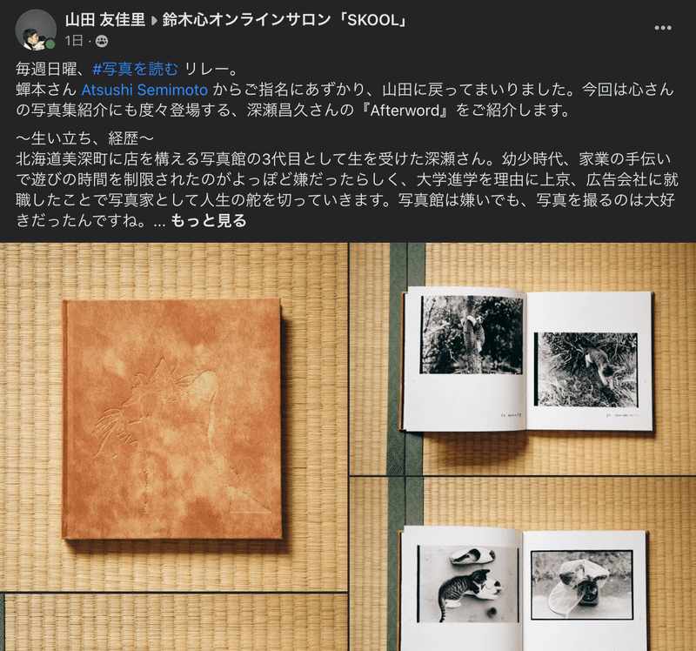This screenshot has height=651, width=696.
Task: Click the arrow between author and group names
Action: coord(154,20)
